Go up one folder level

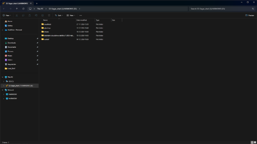click(x=17, y=9)
